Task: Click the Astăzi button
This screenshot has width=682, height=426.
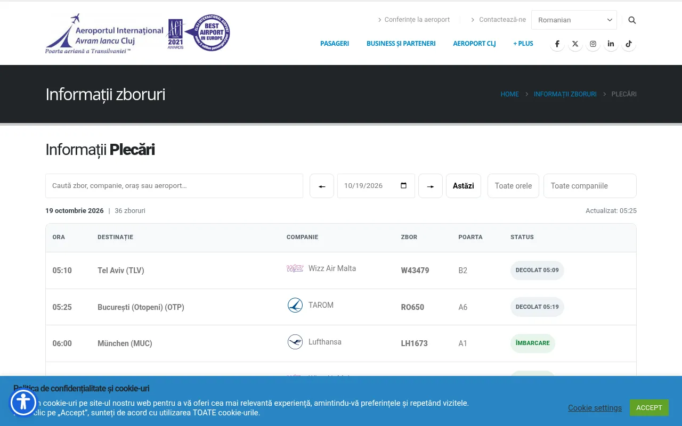Action: coord(464,186)
